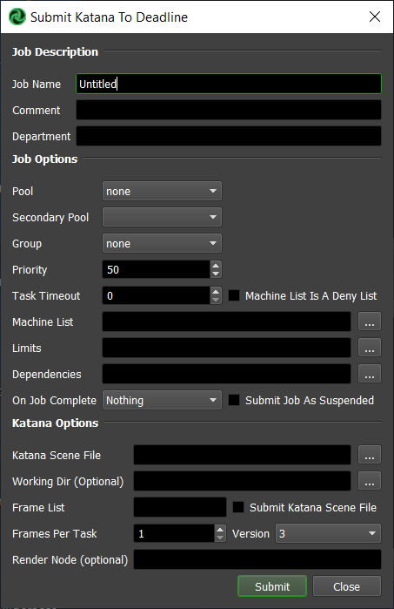Increase the Priority value with up arrow

pos(216,265)
